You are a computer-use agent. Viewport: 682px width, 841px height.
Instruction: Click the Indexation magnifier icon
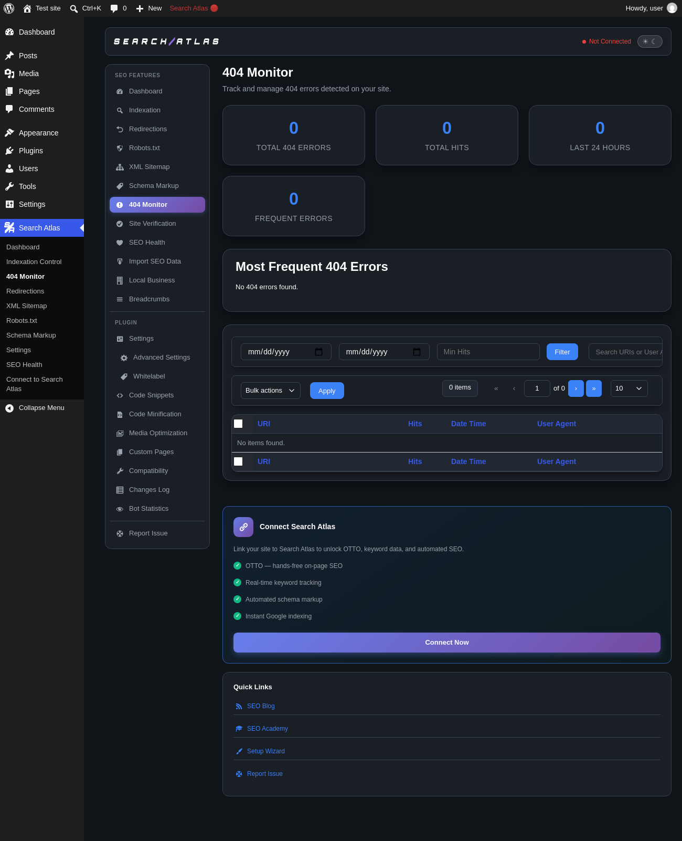[120, 110]
